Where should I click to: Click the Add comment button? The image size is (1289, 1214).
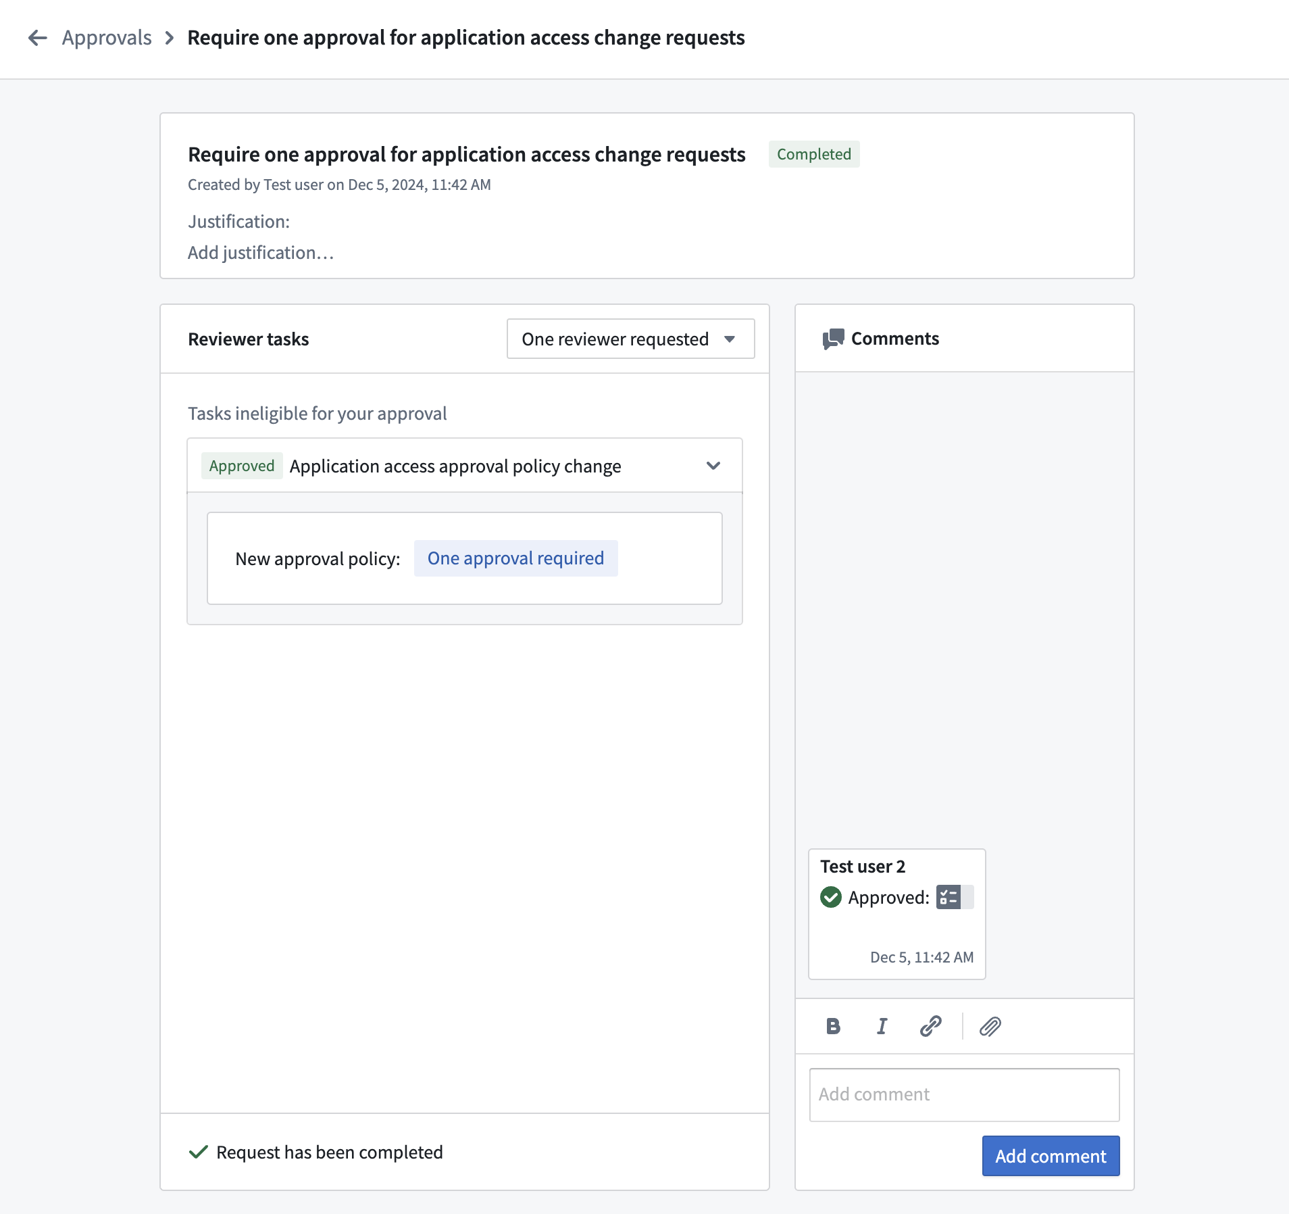click(1051, 1156)
